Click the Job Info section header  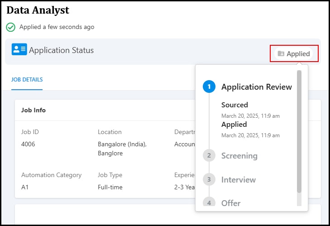click(33, 110)
